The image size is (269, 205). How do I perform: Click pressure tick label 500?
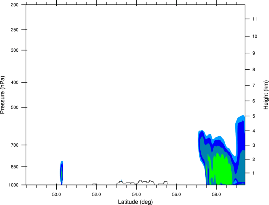point(15,107)
